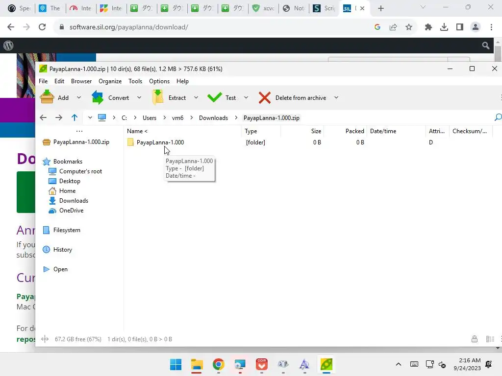This screenshot has height=376, width=502.
Task: Click sidebar three-dots options
Action: [x=79, y=131]
